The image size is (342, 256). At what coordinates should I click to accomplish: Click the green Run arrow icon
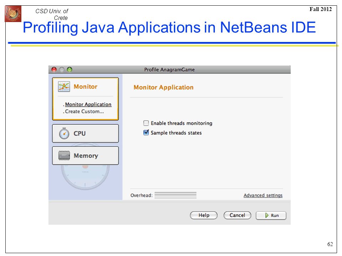point(267,215)
